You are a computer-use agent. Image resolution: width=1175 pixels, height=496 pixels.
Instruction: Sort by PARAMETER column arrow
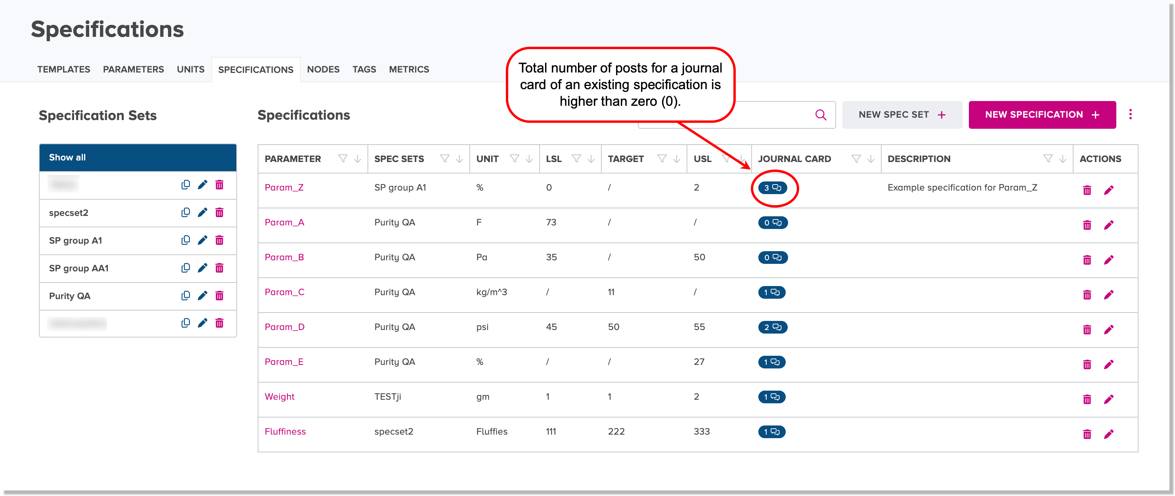point(358,158)
